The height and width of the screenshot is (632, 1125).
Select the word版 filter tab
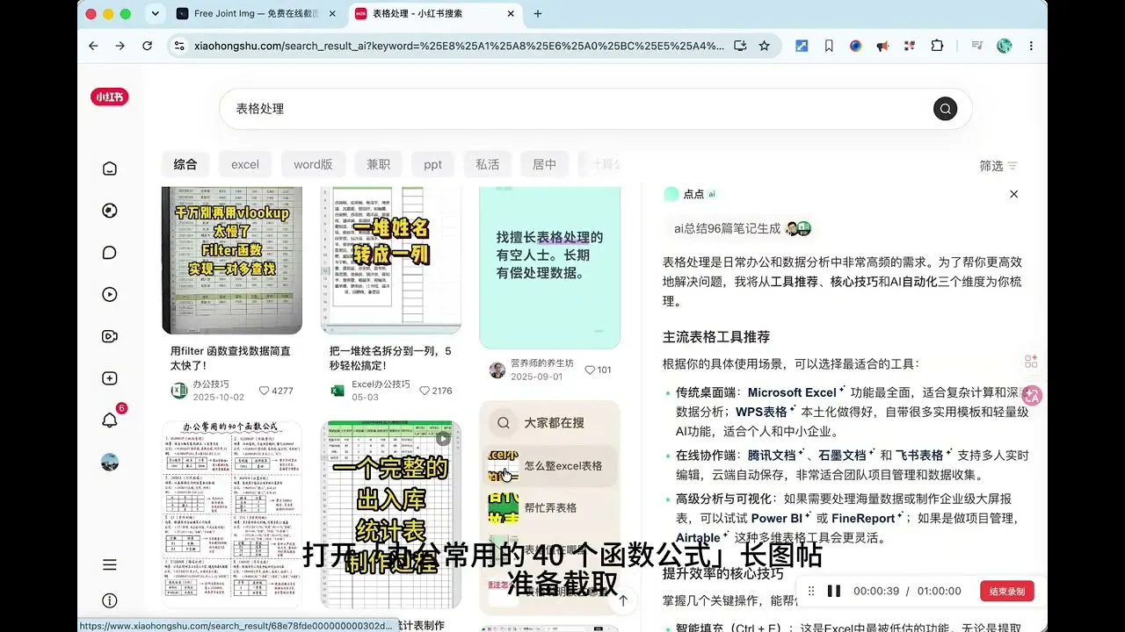coord(313,164)
